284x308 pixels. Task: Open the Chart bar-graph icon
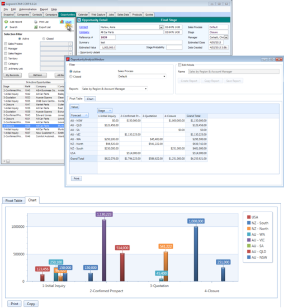pos(62,22)
